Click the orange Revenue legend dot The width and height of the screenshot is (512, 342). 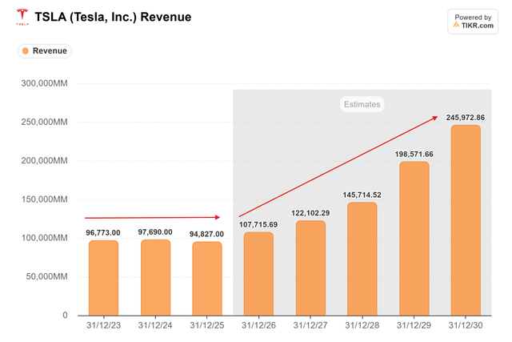(25, 51)
